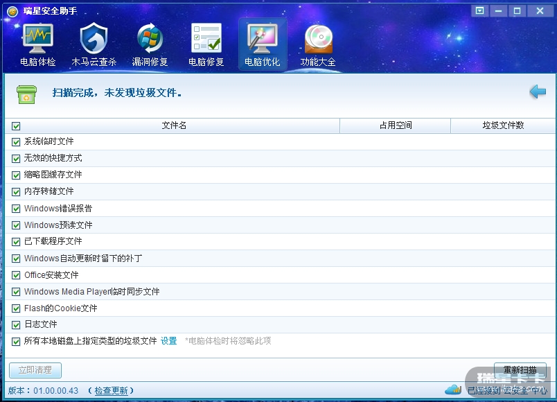Toggle the select-all checkbox in header
Viewport: 557px width, 402px height.
16,126
